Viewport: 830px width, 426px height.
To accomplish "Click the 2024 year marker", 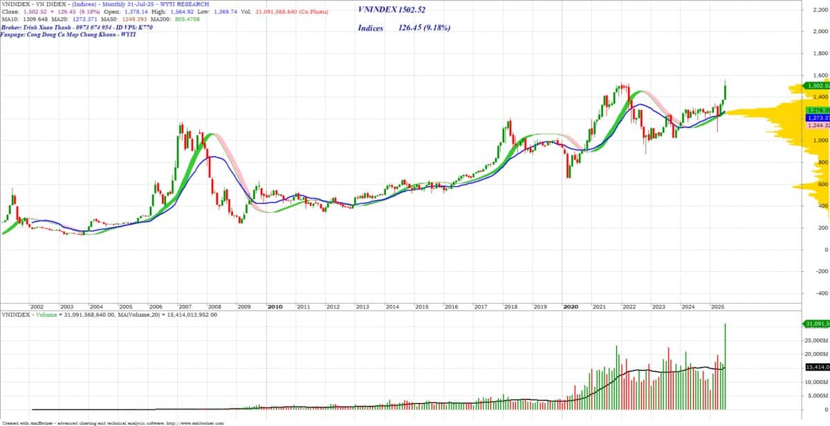I will click(688, 306).
